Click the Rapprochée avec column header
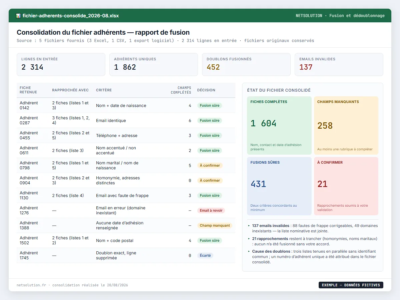 click(x=70, y=90)
